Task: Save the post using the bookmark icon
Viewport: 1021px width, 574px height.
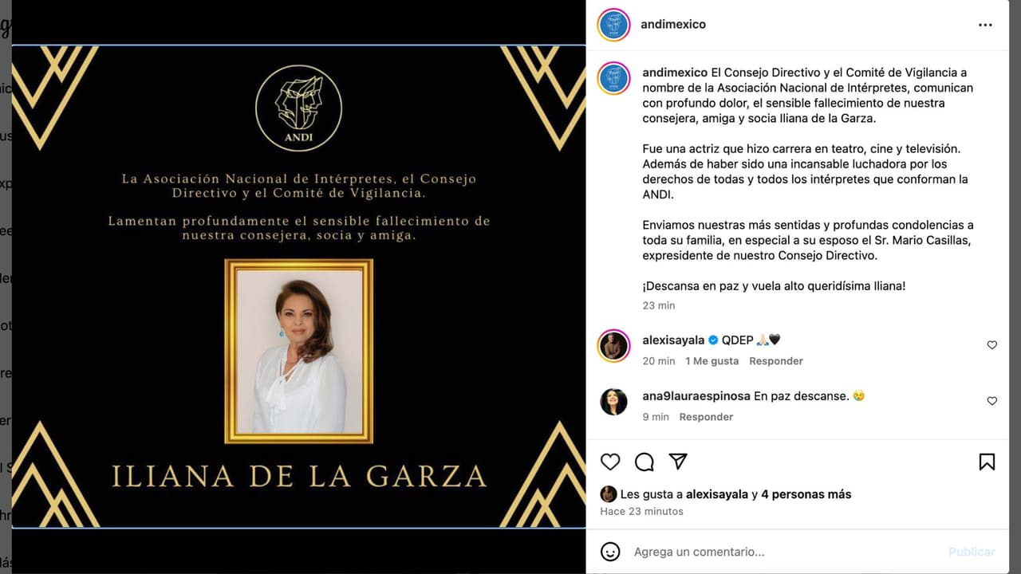Action: [987, 462]
